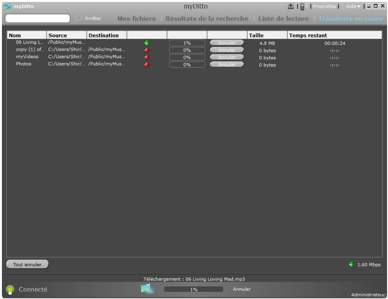Click the lightbulb Connecté status icon
This screenshot has width=388, height=299.
(x=10, y=290)
